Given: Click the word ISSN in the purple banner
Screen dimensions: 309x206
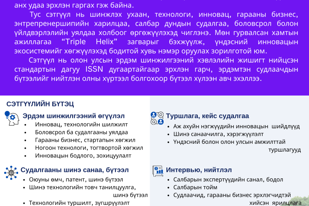Looking at the screenshot, I should pos(94,69).
